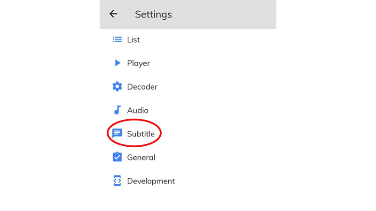Open the Subtitle text label
Screen dimensions: 376x211
point(141,134)
